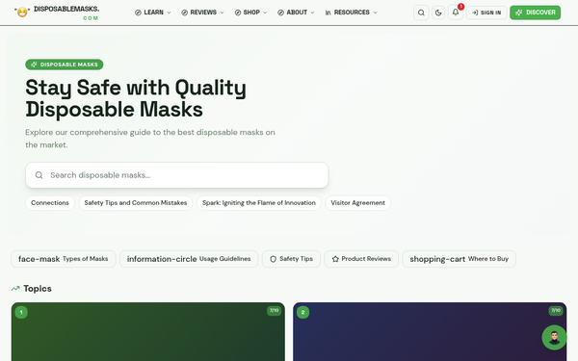Viewport: 578px width, 361px height.
Task: Click the Topics section heading
Action: tap(38, 289)
